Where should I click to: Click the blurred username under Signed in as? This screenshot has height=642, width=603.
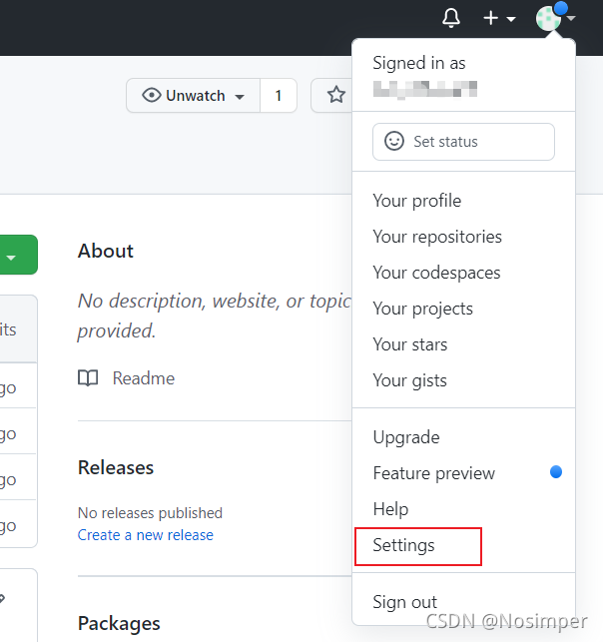pyautogui.click(x=425, y=89)
